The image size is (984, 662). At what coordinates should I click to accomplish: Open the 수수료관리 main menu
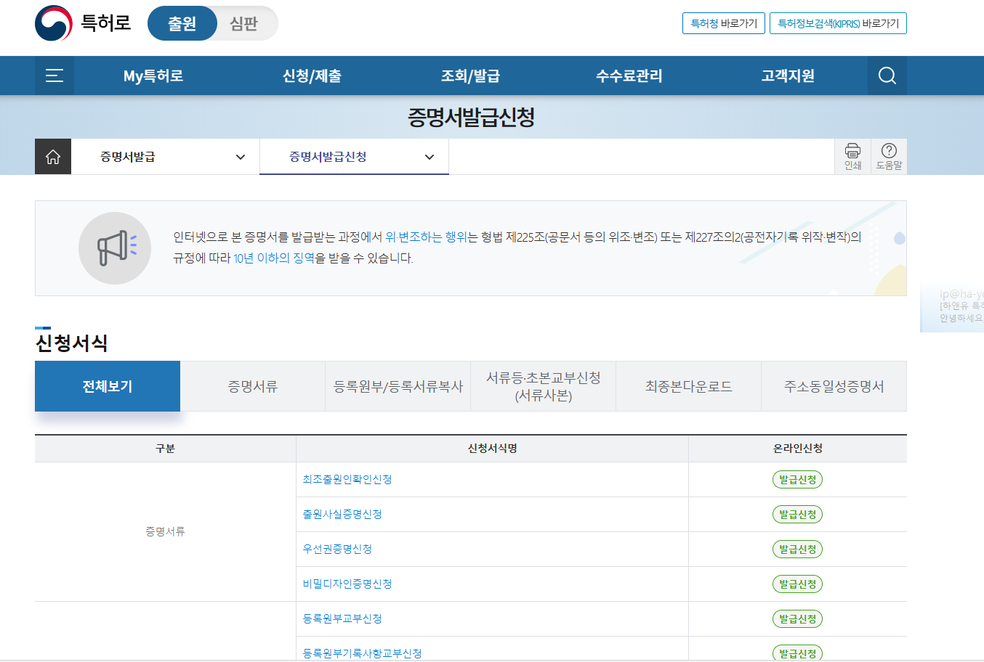point(629,75)
